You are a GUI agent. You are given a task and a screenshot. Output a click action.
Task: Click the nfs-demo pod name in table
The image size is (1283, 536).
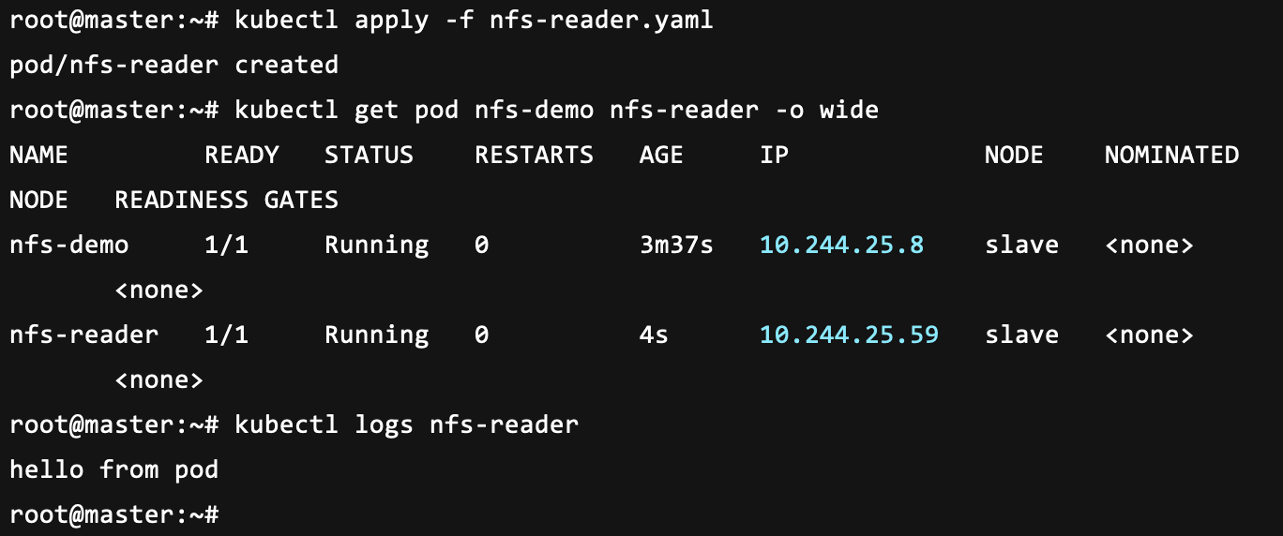point(69,246)
